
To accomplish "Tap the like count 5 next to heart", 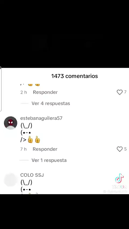I will (125, 149).
